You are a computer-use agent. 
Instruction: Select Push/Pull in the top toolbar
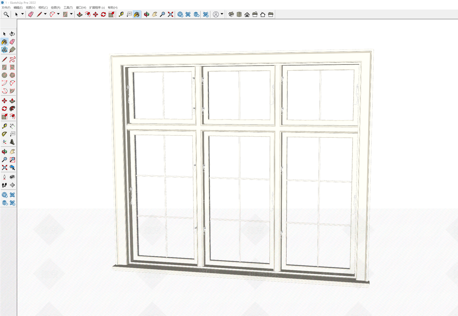(x=80, y=14)
